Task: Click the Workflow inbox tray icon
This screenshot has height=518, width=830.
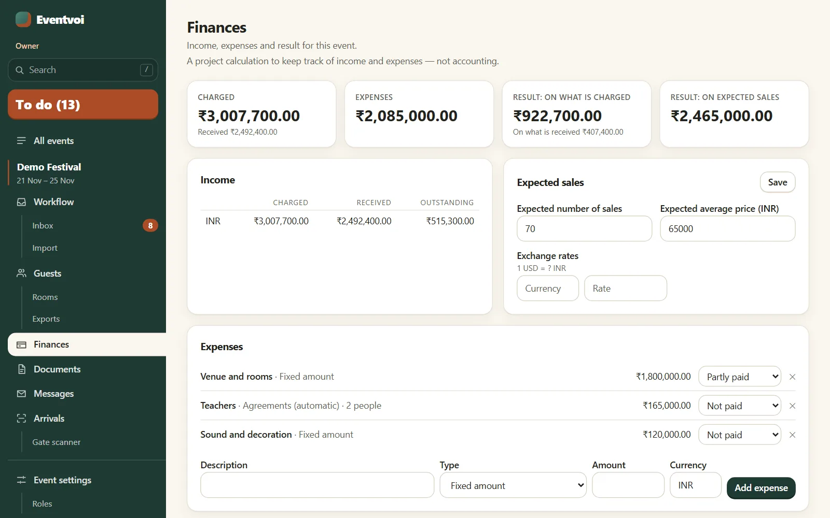Action: pyautogui.click(x=21, y=202)
